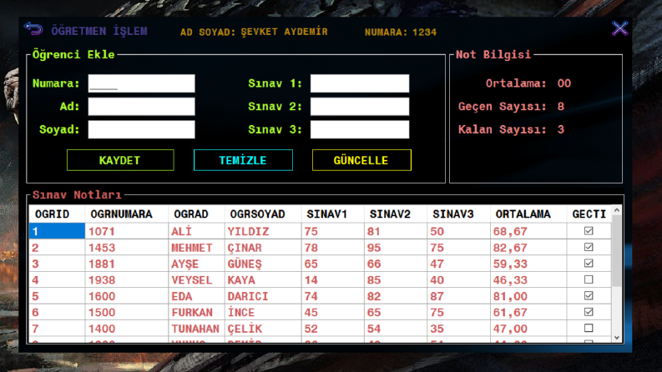
Task: Close the teacher window with X
Action: click(x=619, y=28)
